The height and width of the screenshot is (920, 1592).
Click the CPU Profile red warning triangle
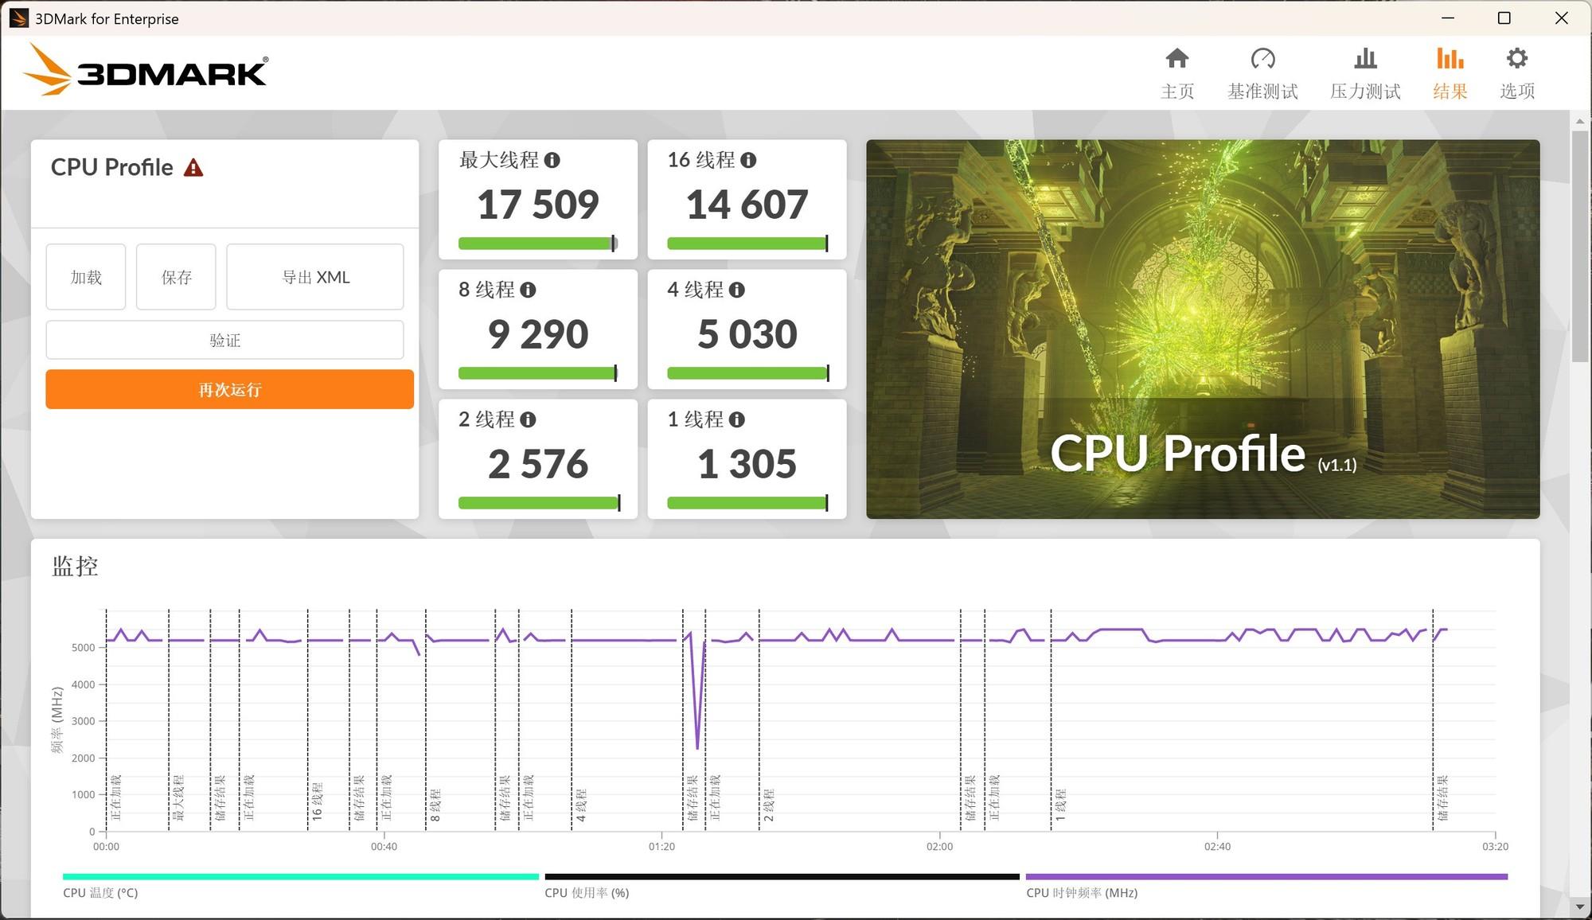(193, 168)
